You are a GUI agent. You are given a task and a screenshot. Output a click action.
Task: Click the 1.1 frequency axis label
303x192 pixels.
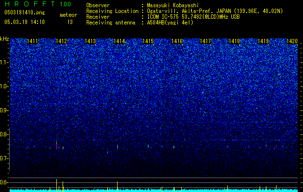point(4,62)
